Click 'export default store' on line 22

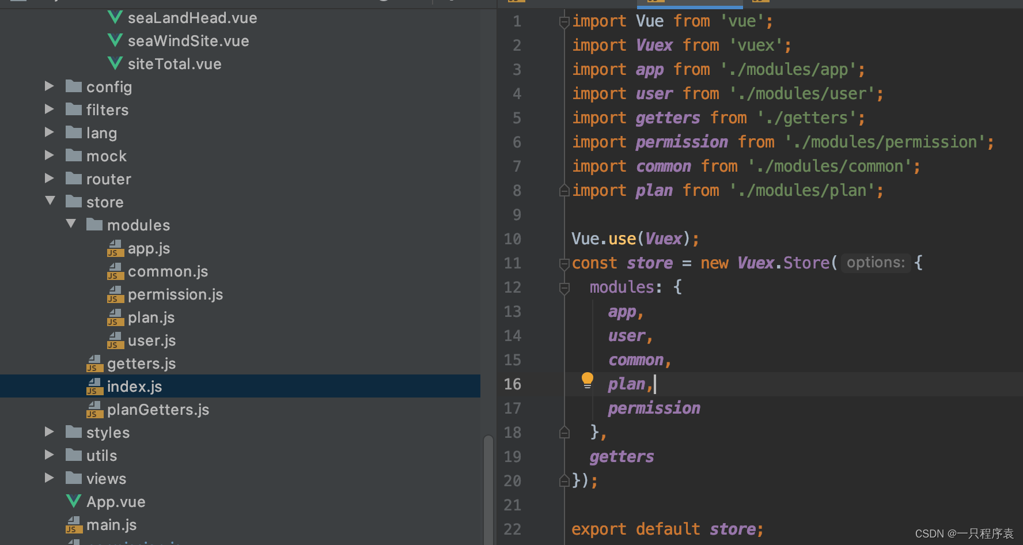pyautogui.click(x=664, y=529)
